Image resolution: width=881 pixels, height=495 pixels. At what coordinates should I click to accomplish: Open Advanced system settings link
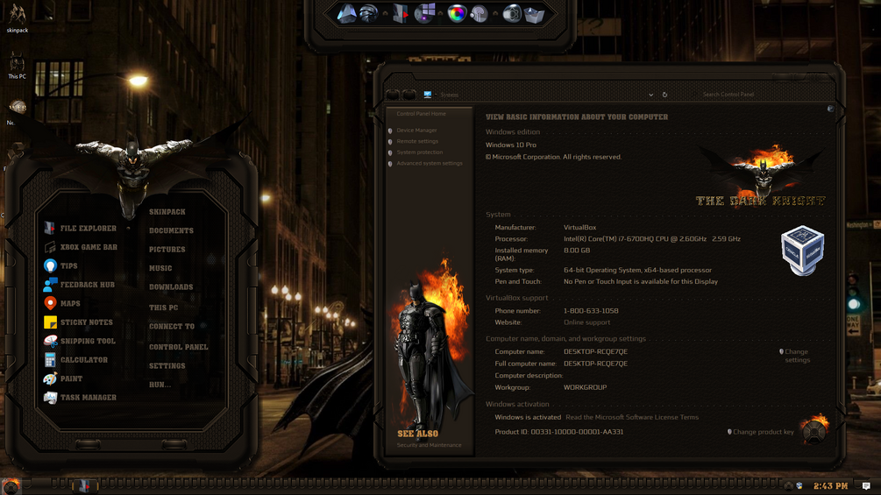click(x=430, y=163)
